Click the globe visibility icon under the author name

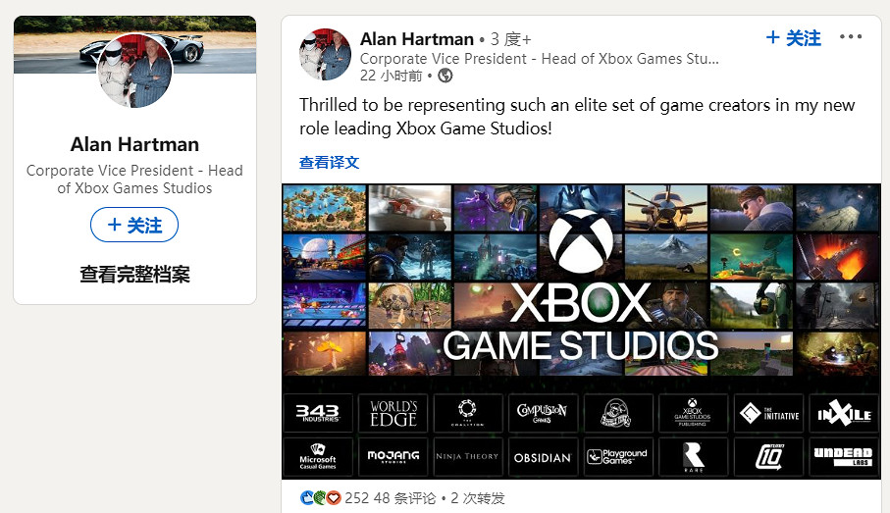click(x=445, y=76)
